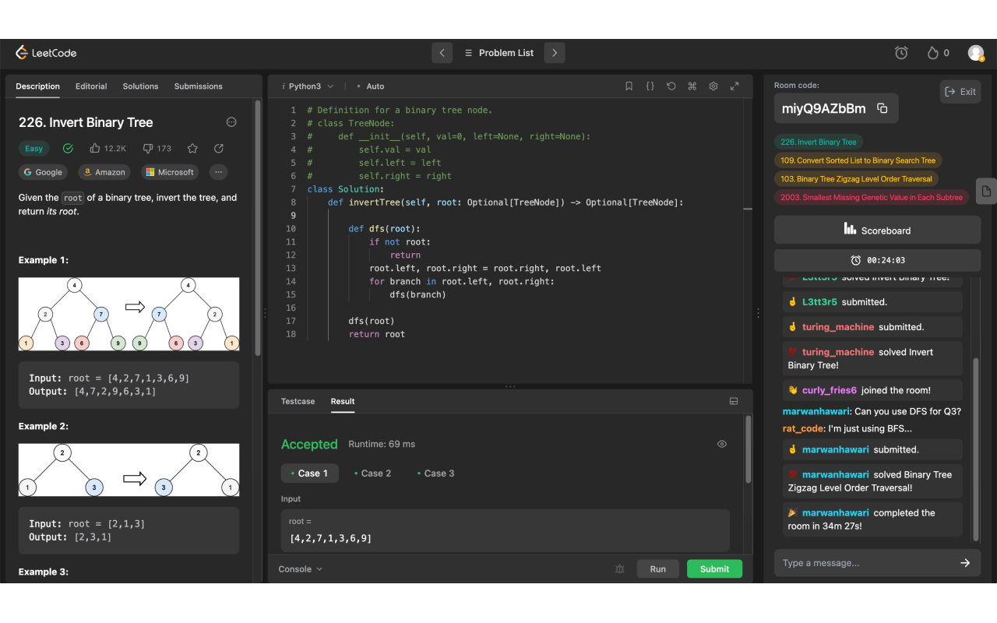Copy the room code miyQ9AZbBm
This screenshot has height=623, width=997.
882,109
